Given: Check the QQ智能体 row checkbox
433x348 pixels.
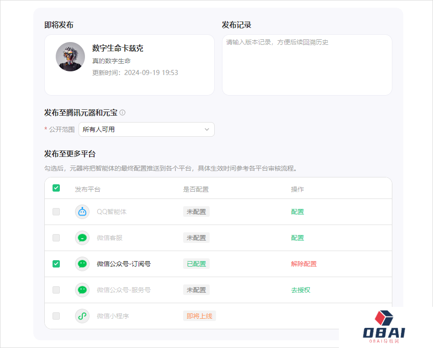Looking at the screenshot, I should [x=56, y=212].
